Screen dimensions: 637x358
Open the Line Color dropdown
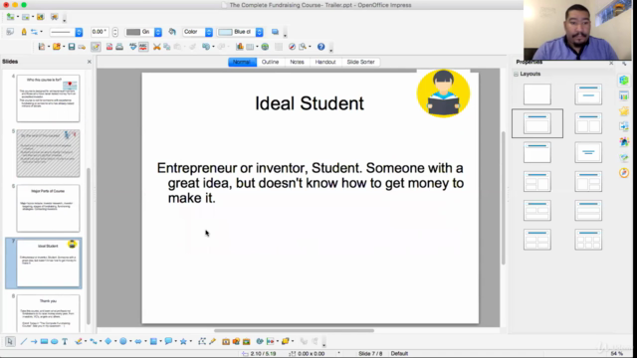coord(158,32)
